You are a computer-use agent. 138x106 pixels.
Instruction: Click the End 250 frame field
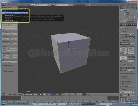(x=50, y=104)
